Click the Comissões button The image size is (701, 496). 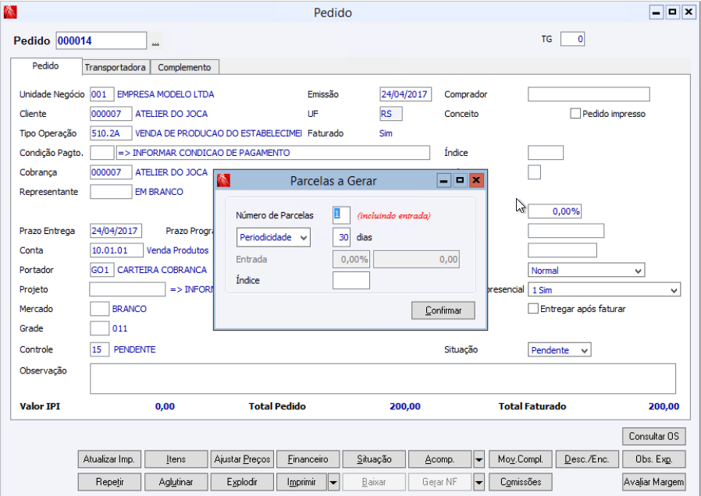tap(521, 482)
